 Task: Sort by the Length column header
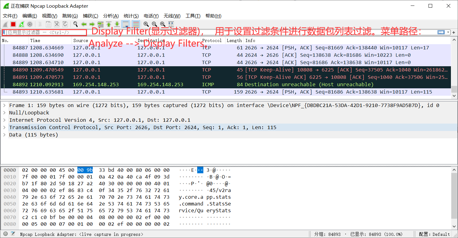tap(234, 40)
